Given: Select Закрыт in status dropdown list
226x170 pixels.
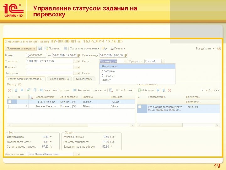Looking at the screenshot, I should [137, 80].
